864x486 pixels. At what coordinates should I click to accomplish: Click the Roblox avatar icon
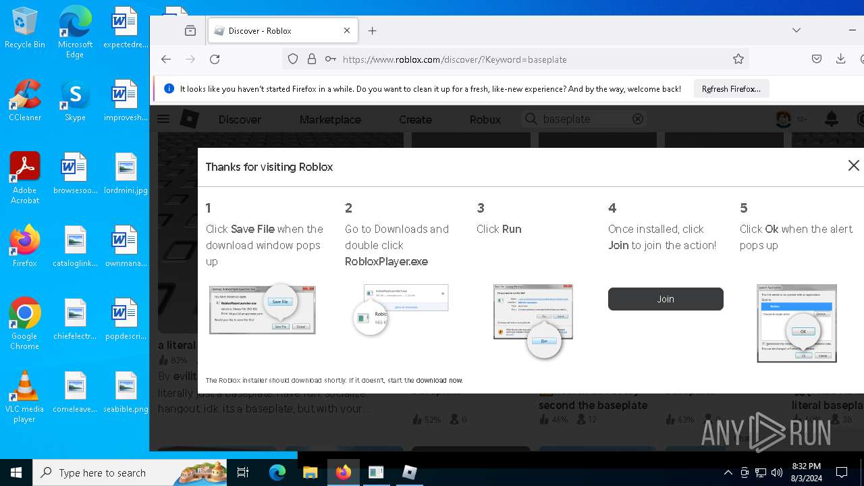tap(784, 119)
